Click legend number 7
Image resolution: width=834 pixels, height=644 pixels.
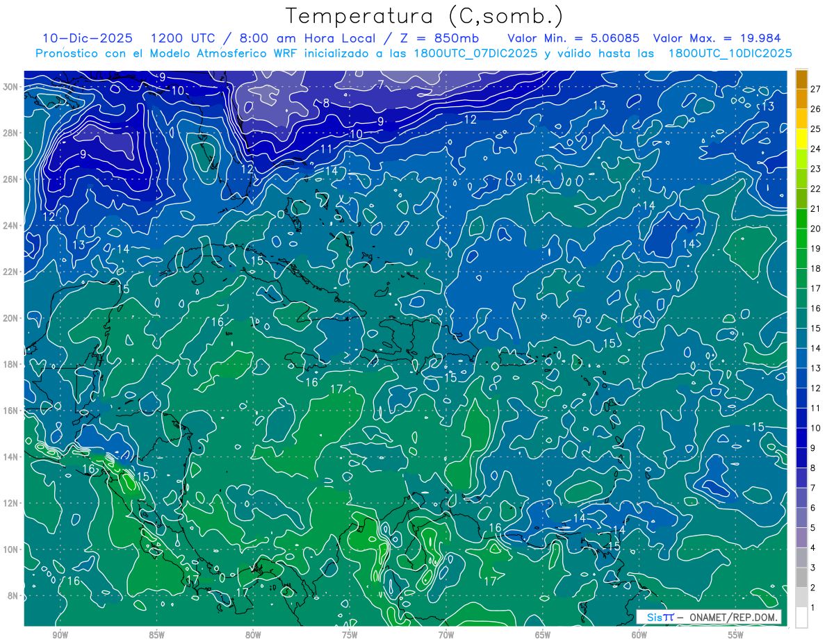pos(813,488)
